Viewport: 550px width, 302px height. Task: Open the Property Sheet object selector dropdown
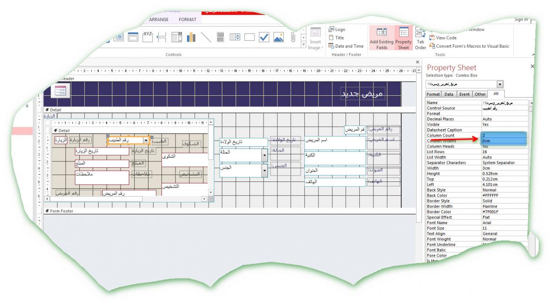500,84
